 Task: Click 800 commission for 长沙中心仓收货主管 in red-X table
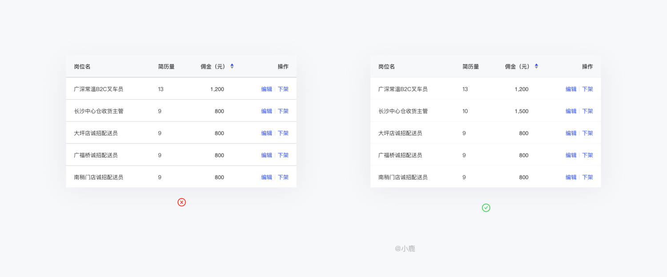coord(220,111)
